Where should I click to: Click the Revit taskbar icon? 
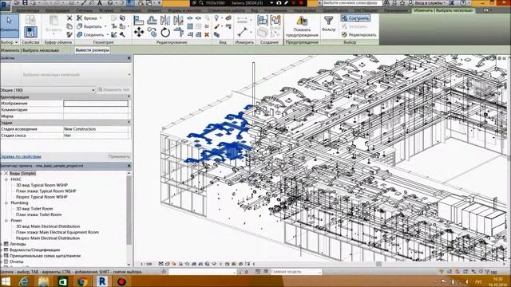(x=102, y=281)
